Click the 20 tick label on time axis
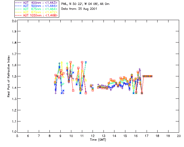 tap(179, 136)
